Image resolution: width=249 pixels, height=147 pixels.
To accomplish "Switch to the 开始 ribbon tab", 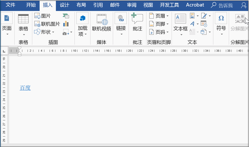I will click(x=31, y=5).
